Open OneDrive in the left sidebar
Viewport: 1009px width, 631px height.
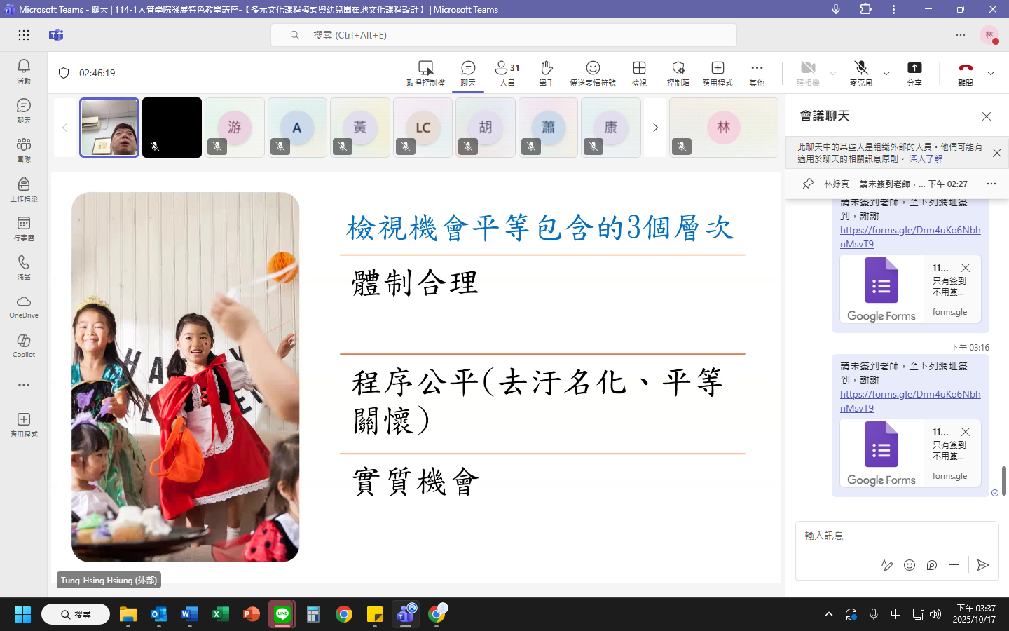[24, 306]
